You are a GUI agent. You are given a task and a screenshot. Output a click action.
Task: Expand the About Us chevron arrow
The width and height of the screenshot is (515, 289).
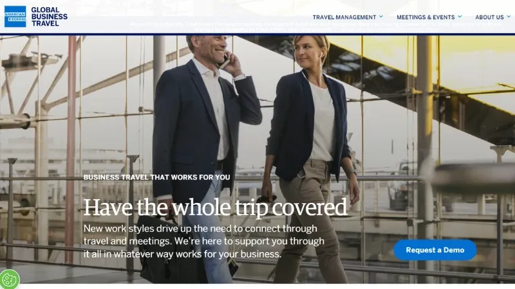click(509, 17)
